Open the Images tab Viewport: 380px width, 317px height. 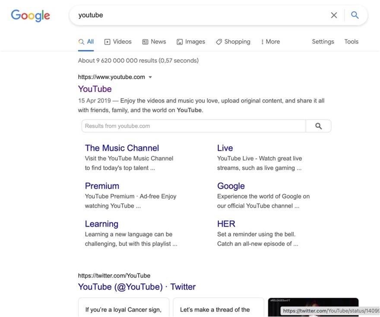coord(191,42)
